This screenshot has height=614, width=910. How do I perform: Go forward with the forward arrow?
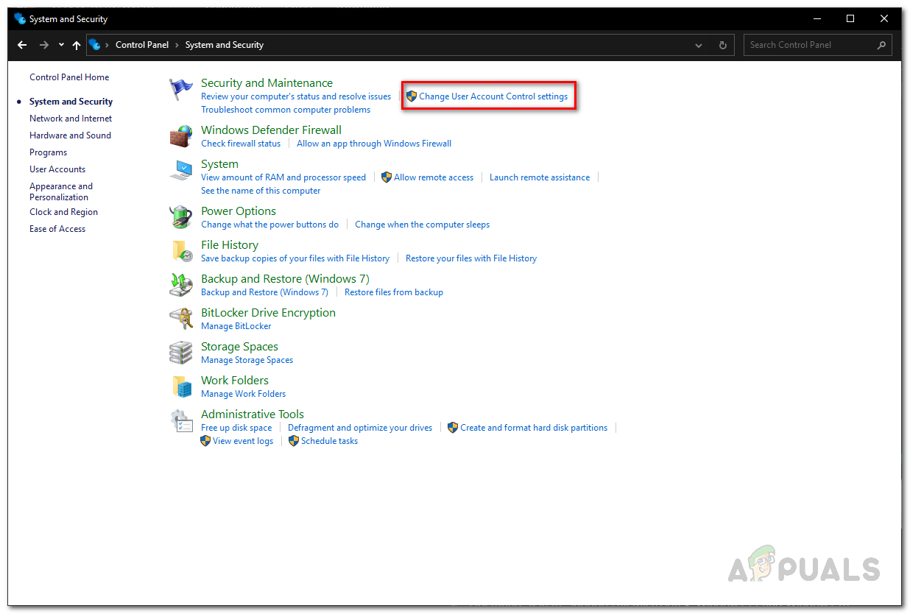coord(44,45)
